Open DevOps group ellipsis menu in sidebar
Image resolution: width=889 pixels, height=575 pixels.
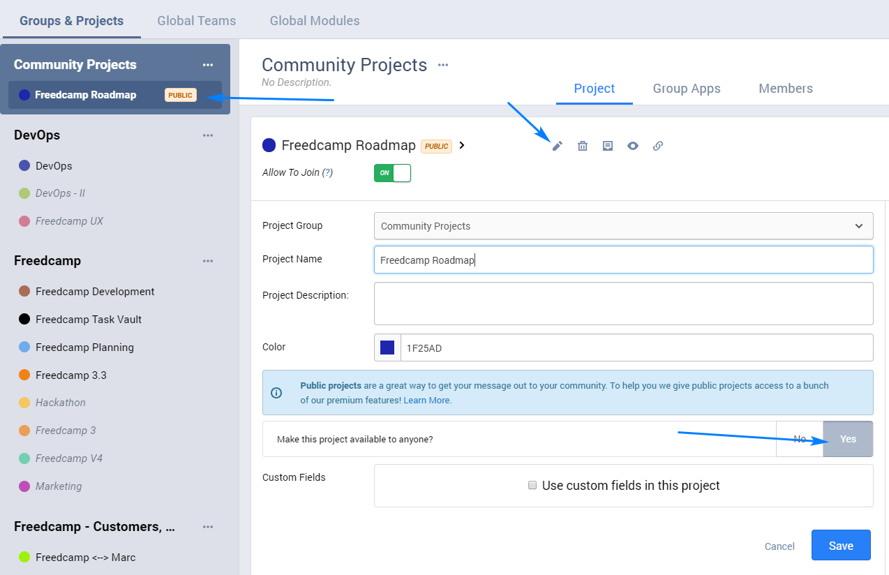pos(208,135)
